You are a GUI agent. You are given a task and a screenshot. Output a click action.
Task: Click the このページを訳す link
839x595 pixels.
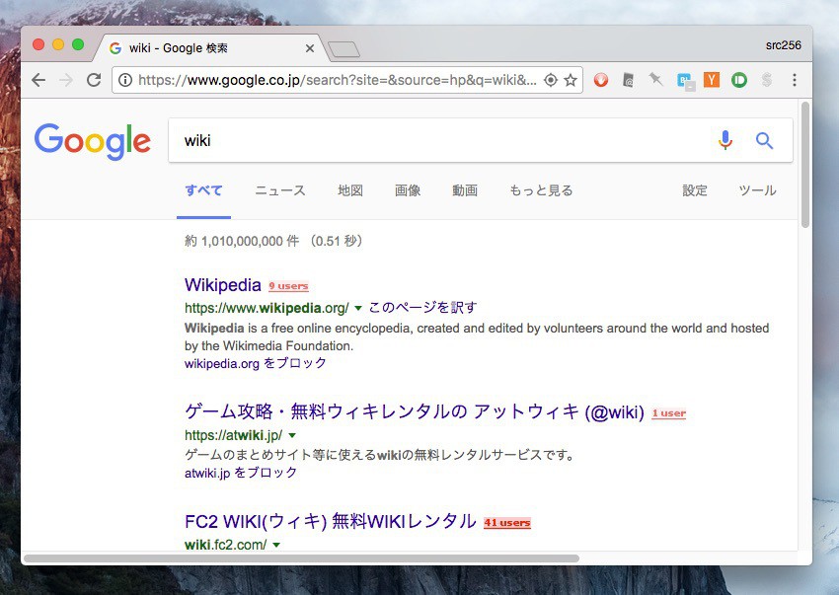coord(422,308)
